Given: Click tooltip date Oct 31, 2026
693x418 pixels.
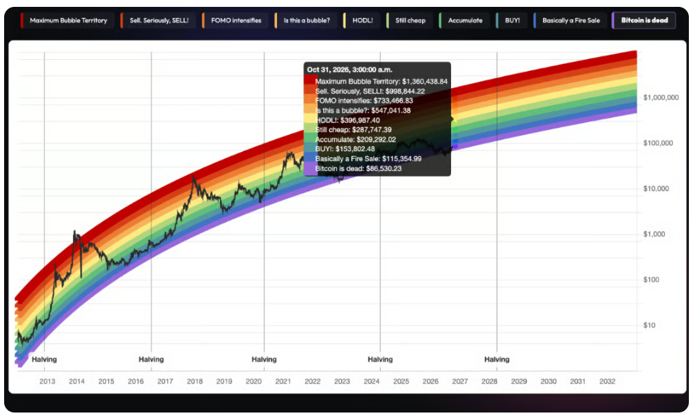Looking at the screenshot, I should click(x=349, y=69).
